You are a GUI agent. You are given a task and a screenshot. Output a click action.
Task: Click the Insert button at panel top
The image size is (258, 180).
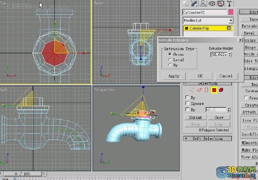pyautogui.click(x=249, y=19)
